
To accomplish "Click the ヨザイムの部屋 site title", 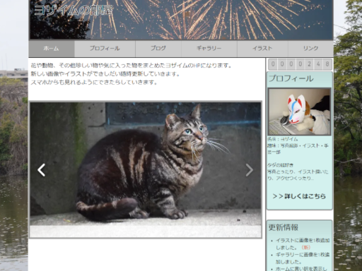I will (x=74, y=11).
